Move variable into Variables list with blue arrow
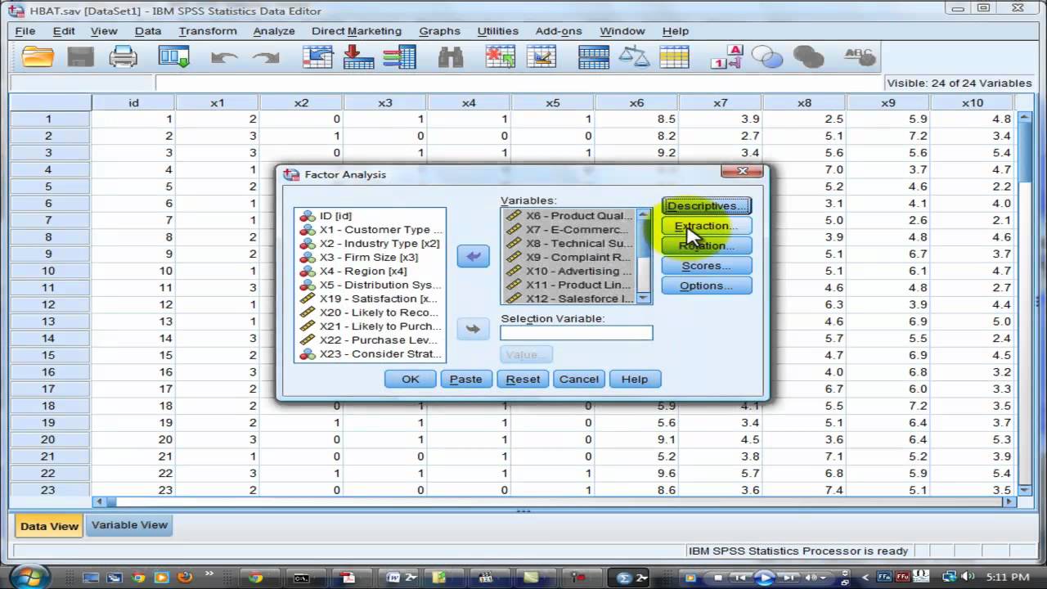The image size is (1047, 589). pyautogui.click(x=473, y=256)
